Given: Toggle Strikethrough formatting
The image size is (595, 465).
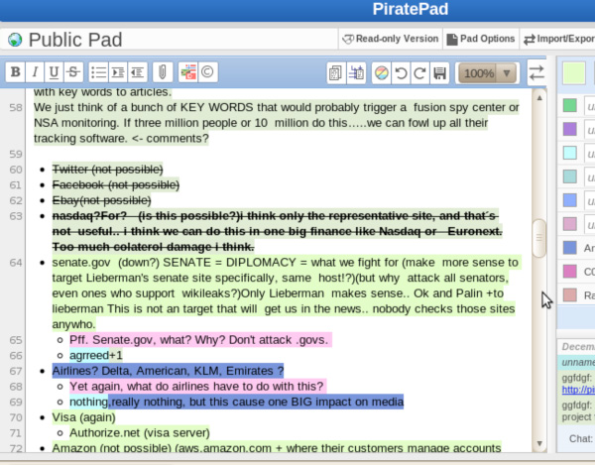Looking at the screenshot, I should tap(73, 71).
